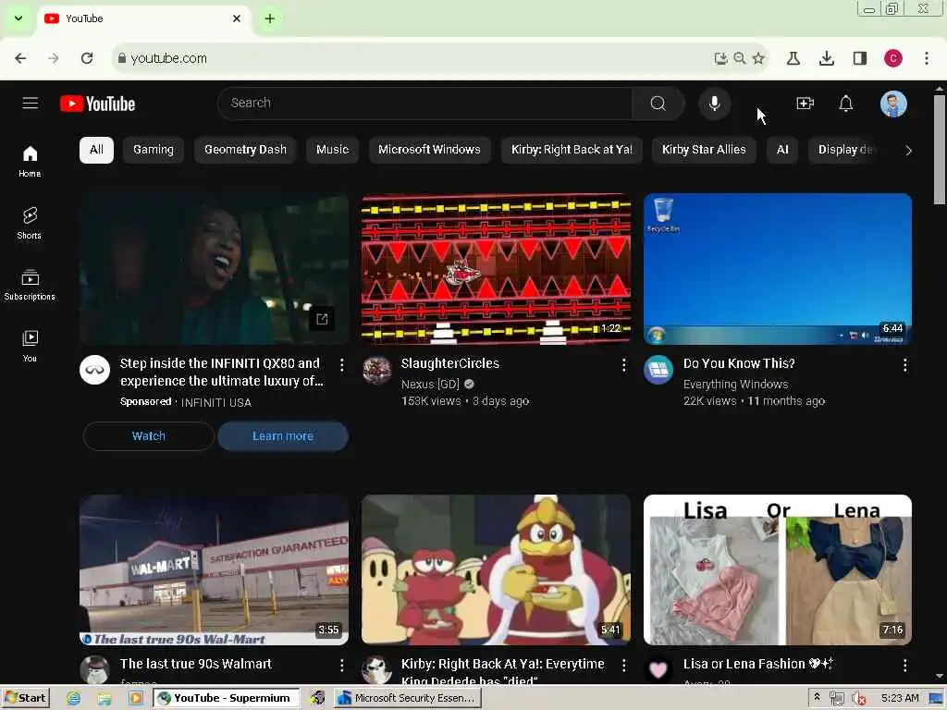947x710 pixels.
Task: Open the Chrome labs flask icon
Action: coord(793,58)
